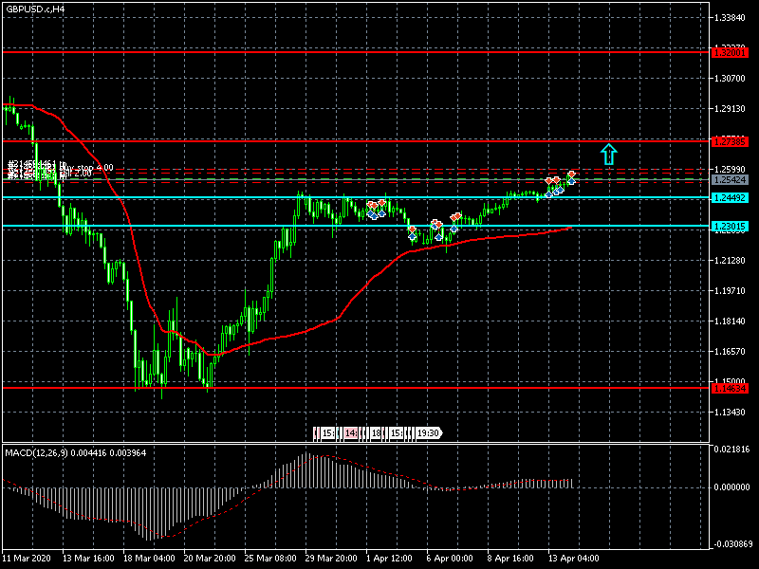This screenshot has width=759, height=569.
Task: Click the pink 14: event marker
Action: coord(352,433)
